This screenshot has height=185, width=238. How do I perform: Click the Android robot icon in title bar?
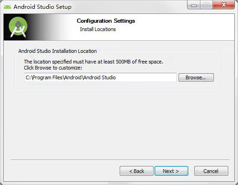coord(7,7)
